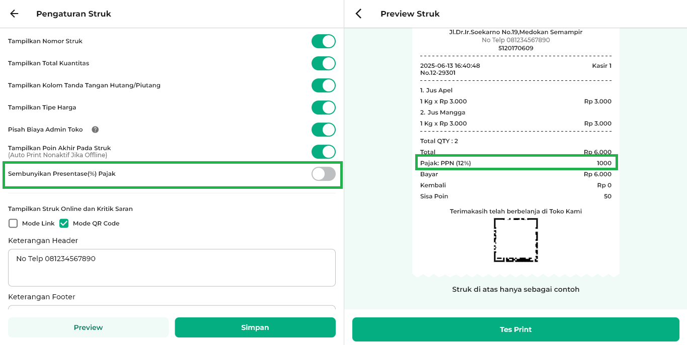Click the Preview button

pyautogui.click(x=89, y=327)
